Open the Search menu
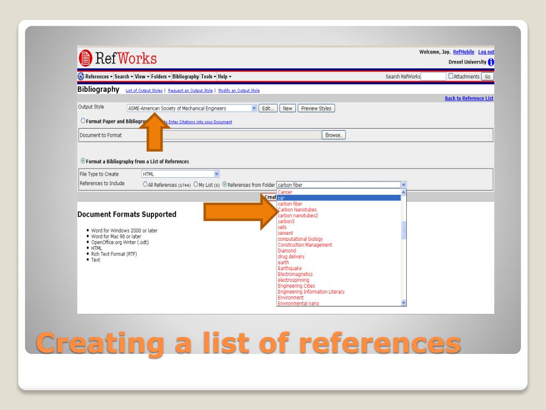Viewport: 546px width, 410px height. (123, 76)
